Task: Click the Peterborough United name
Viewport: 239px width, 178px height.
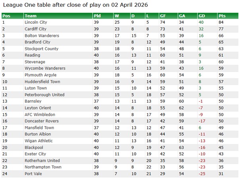Action: click(x=44, y=95)
